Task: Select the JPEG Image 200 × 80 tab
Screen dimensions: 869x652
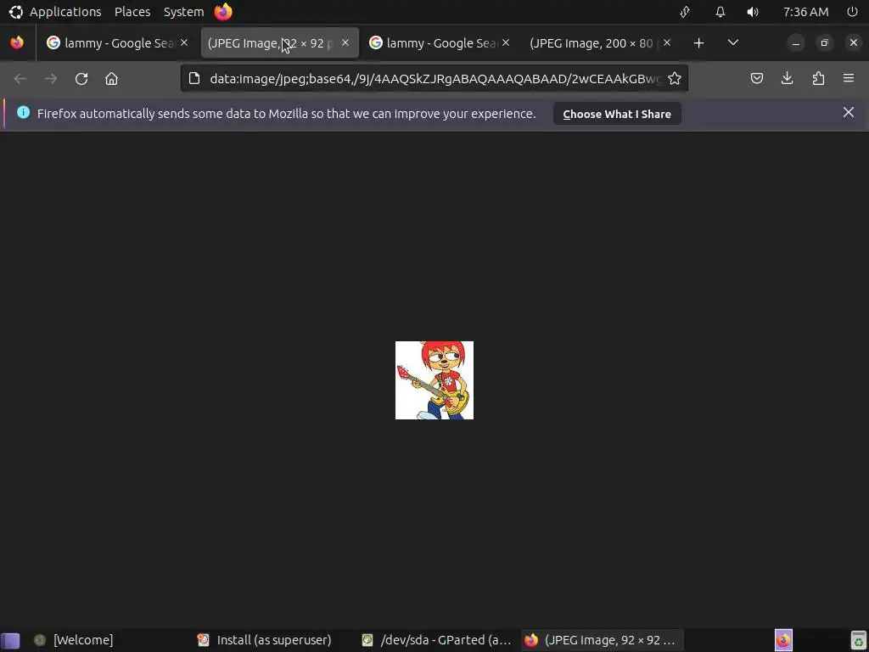Action: [600, 42]
